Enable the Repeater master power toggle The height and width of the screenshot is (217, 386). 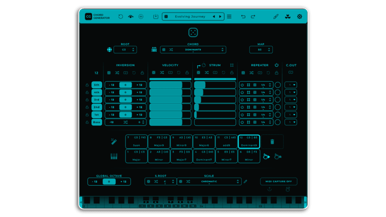(276, 65)
